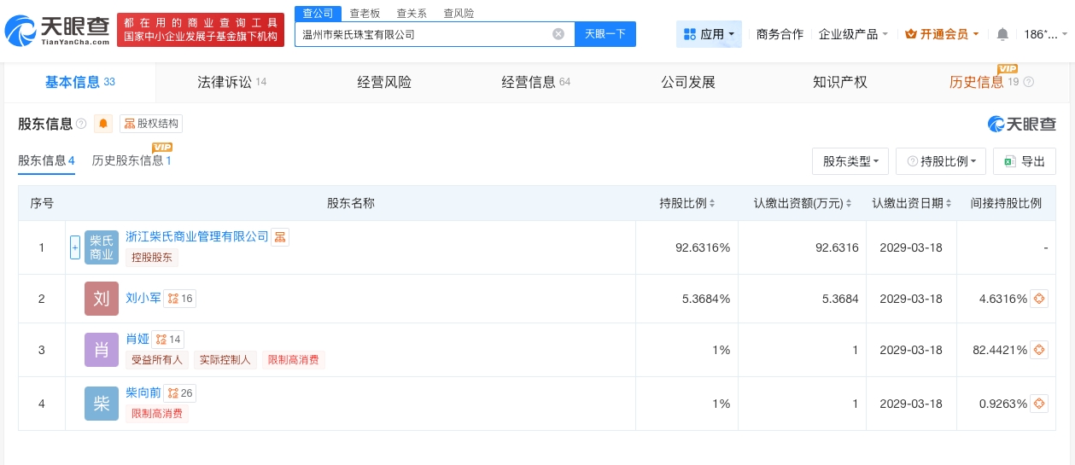Open the 商务合作 link
Viewport: 1075px width, 465px height.
point(780,34)
